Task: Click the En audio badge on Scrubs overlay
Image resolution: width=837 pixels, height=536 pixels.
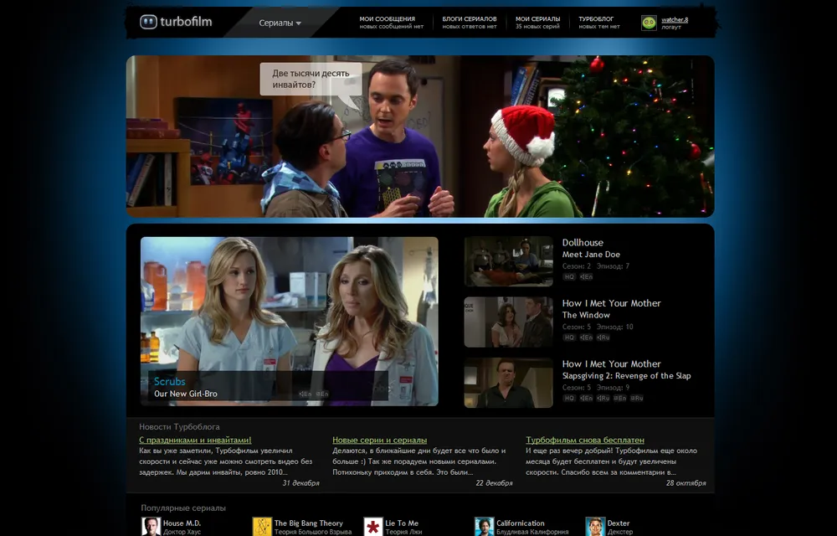Action: pyautogui.click(x=306, y=394)
